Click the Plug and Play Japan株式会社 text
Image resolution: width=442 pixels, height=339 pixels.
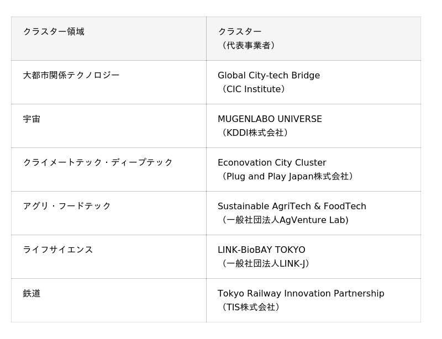287,177
